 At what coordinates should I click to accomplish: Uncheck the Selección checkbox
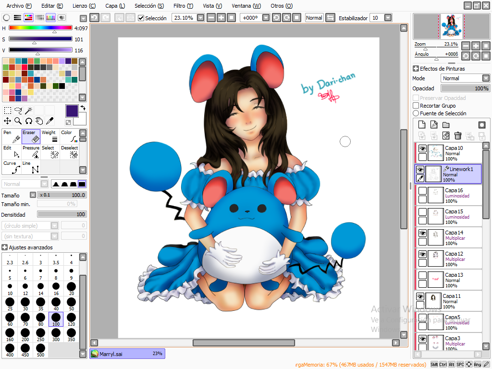141,18
